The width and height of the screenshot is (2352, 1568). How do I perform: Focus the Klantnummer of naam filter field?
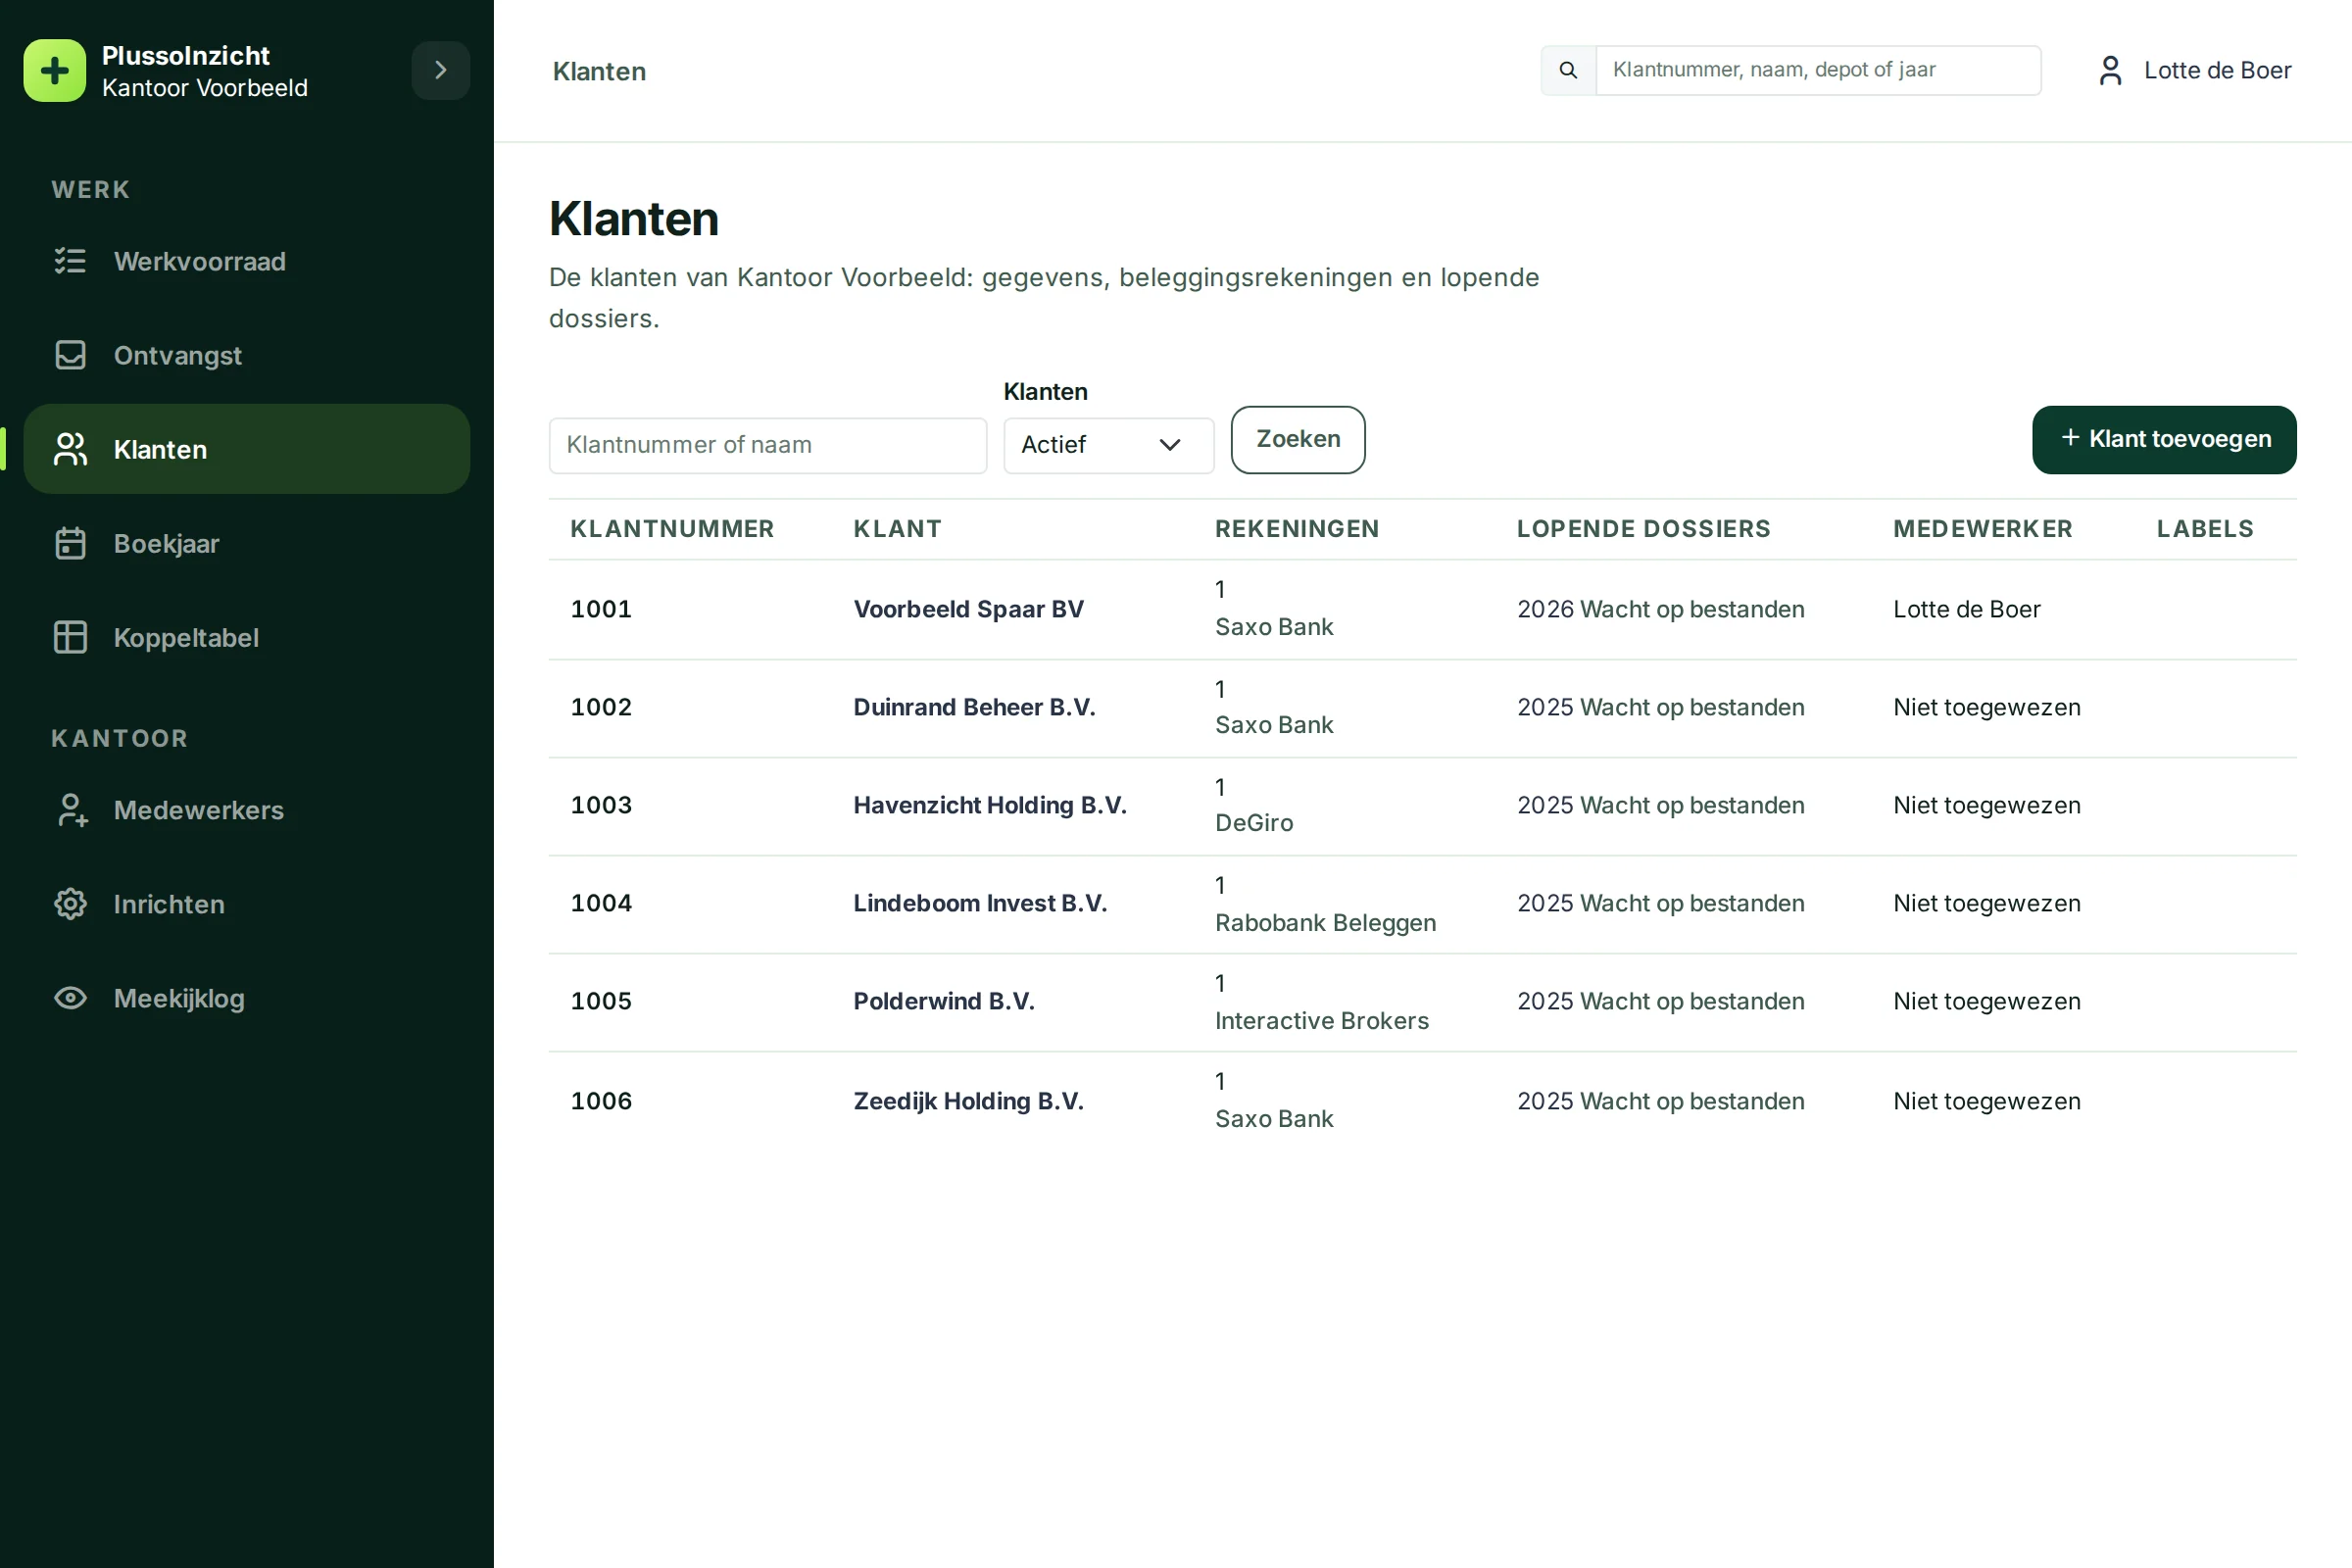(x=768, y=445)
